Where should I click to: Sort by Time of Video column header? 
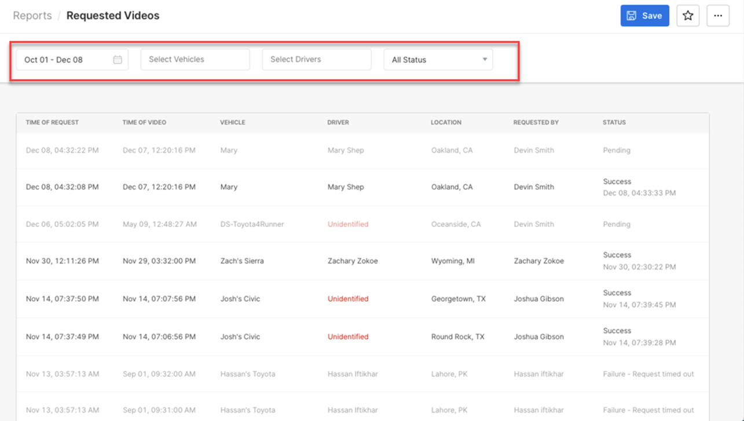tap(144, 123)
